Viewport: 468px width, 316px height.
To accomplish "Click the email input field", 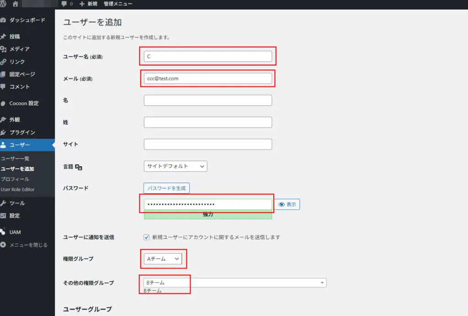I will [x=207, y=78].
